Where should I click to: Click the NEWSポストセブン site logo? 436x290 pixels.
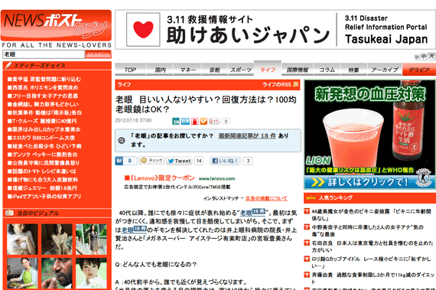coord(56,25)
